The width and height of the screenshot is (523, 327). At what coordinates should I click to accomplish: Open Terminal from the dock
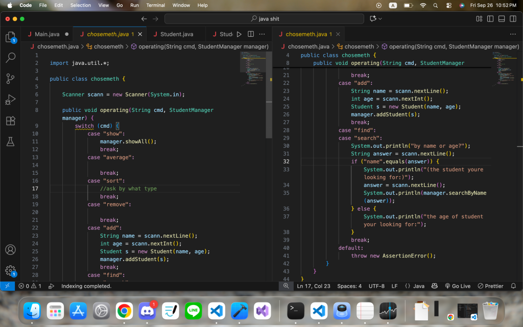(296, 311)
